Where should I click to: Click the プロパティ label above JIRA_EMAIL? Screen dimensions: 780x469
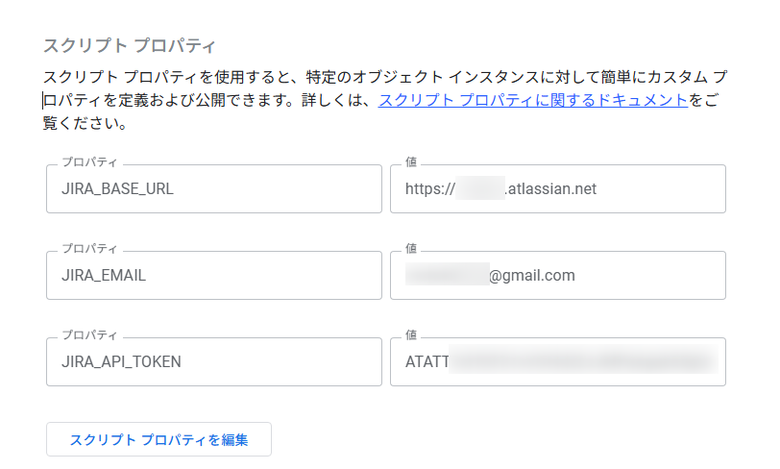89,249
